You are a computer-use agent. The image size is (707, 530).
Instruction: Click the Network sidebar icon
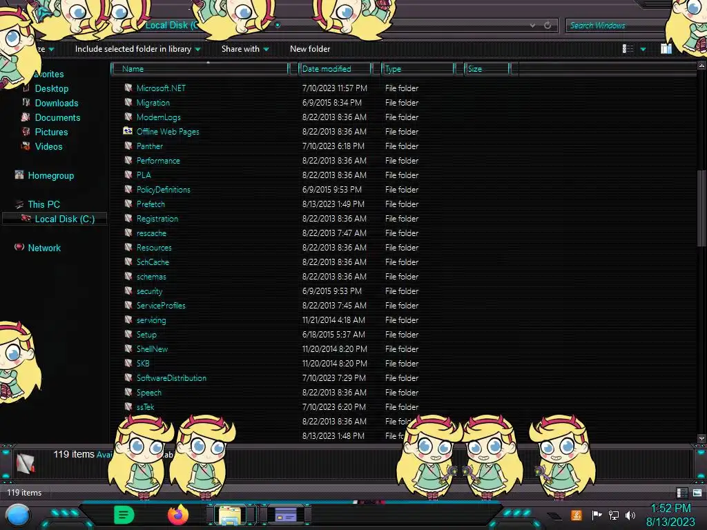(x=19, y=247)
